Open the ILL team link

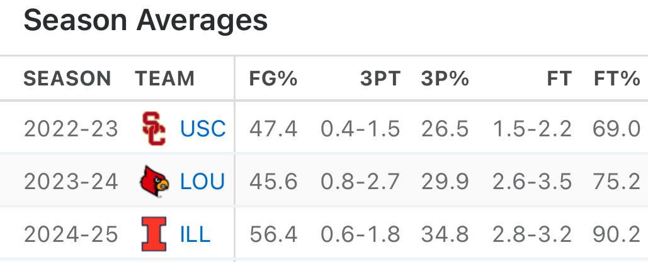pos(195,234)
